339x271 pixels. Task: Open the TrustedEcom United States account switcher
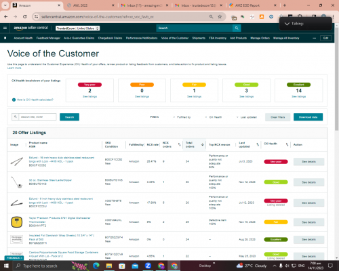tap(78, 28)
